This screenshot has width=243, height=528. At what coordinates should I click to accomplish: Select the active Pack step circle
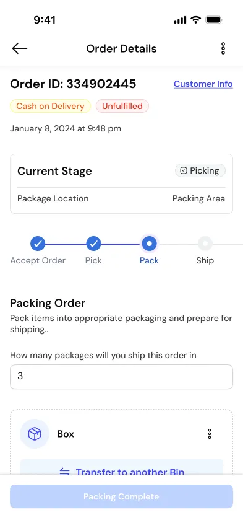[x=149, y=244]
